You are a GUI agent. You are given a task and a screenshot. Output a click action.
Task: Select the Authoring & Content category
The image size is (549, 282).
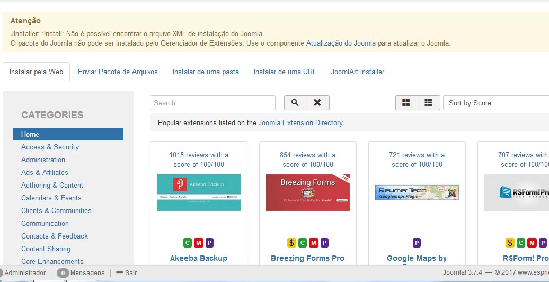pyautogui.click(x=52, y=185)
